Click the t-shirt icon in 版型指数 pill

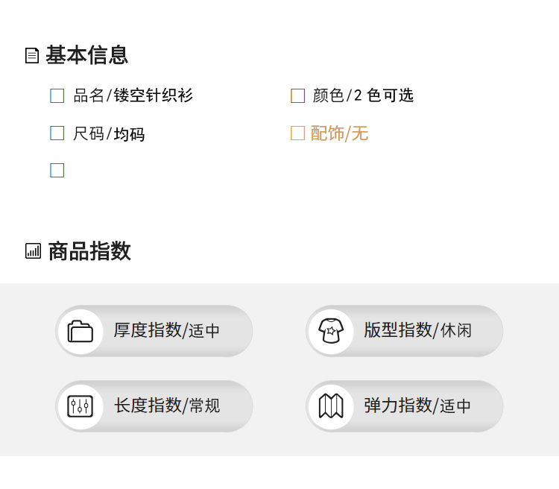point(331,331)
